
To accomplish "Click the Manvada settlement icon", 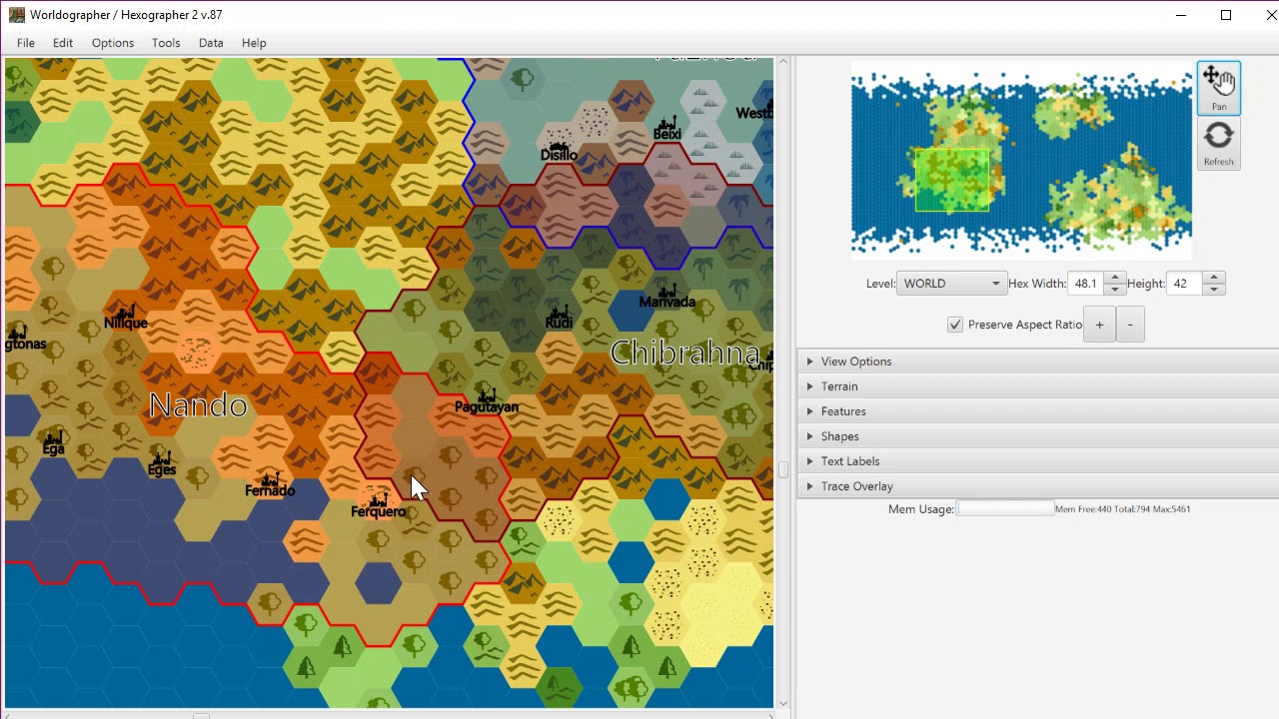I will pos(666,290).
